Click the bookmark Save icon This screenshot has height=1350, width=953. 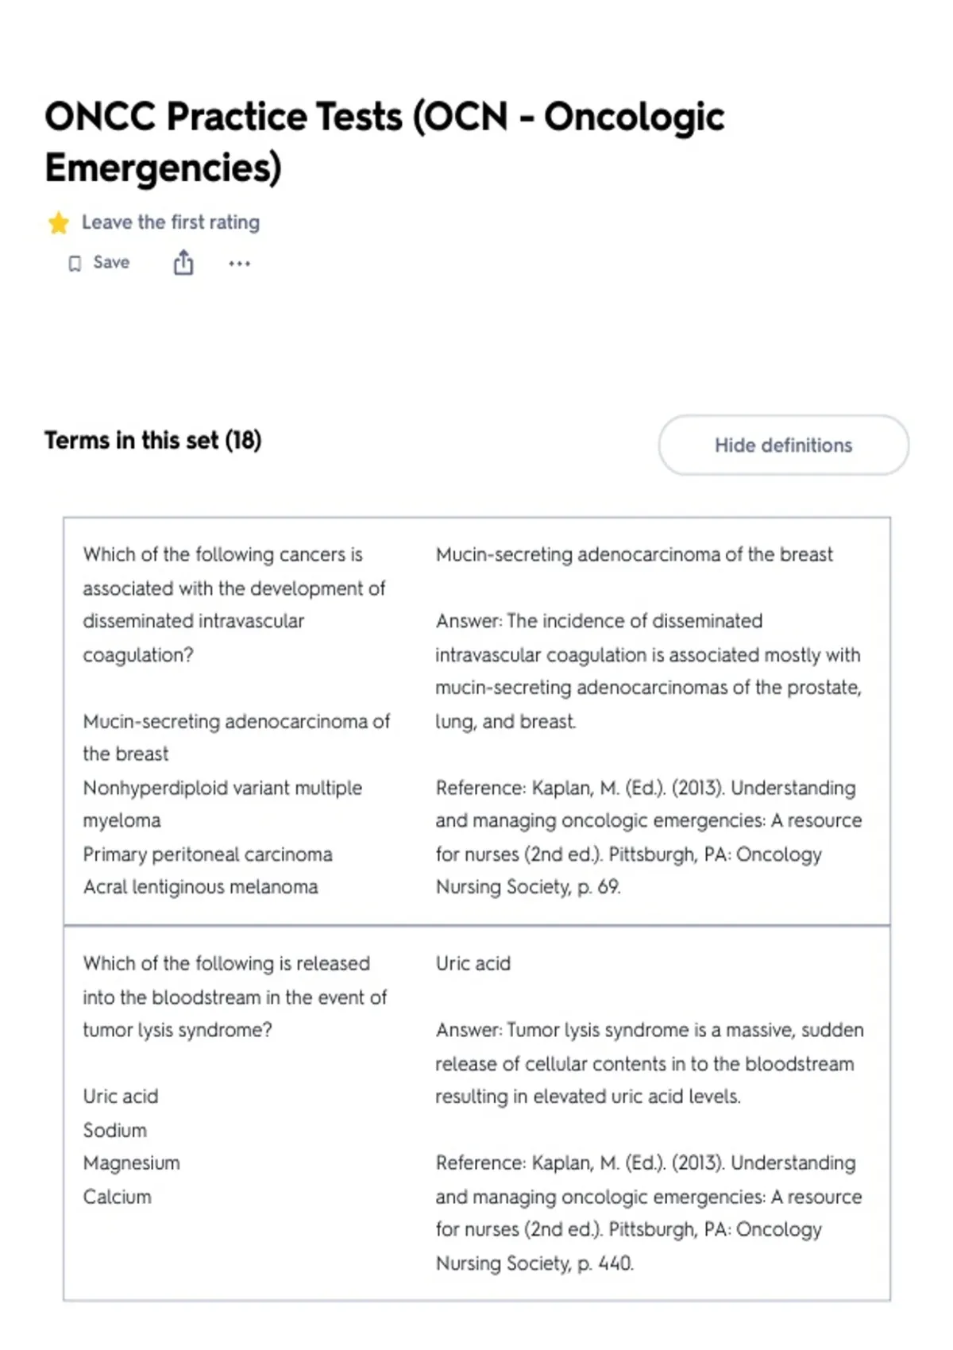tap(75, 264)
